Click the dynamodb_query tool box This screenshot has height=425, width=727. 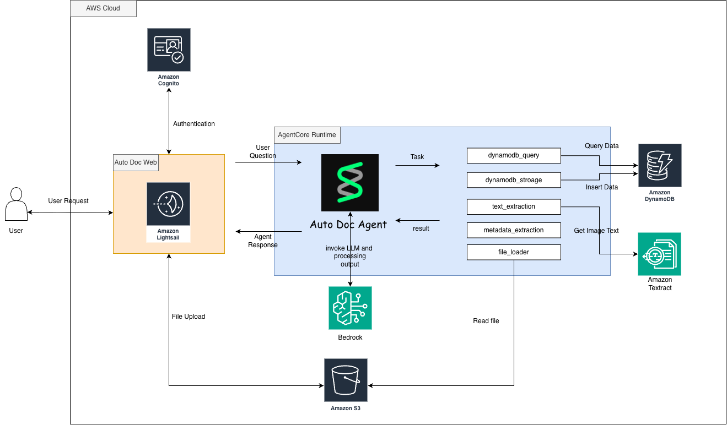(x=514, y=156)
